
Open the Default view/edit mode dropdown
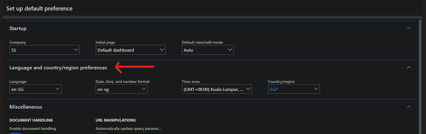click(230, 50)
